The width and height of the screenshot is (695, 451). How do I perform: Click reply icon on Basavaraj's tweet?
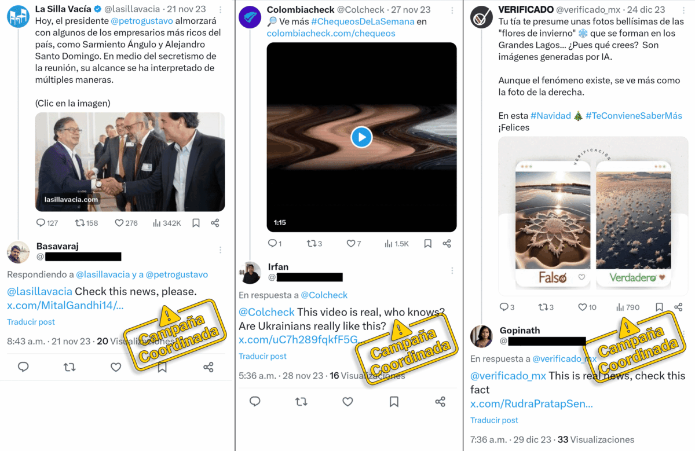pos(23,367)
